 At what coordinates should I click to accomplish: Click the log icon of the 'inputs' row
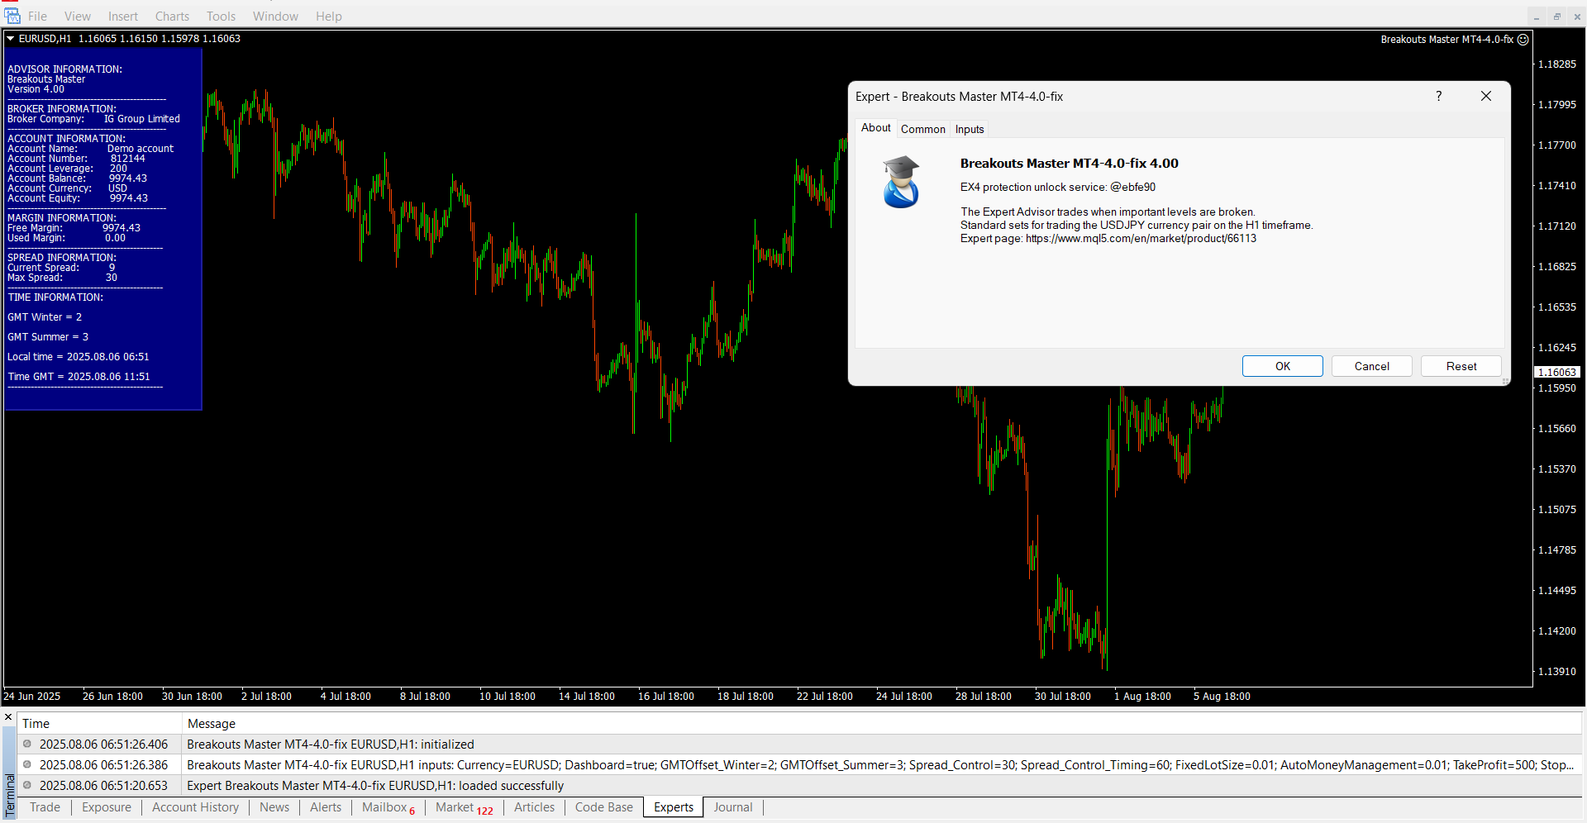tap(27, 764)
